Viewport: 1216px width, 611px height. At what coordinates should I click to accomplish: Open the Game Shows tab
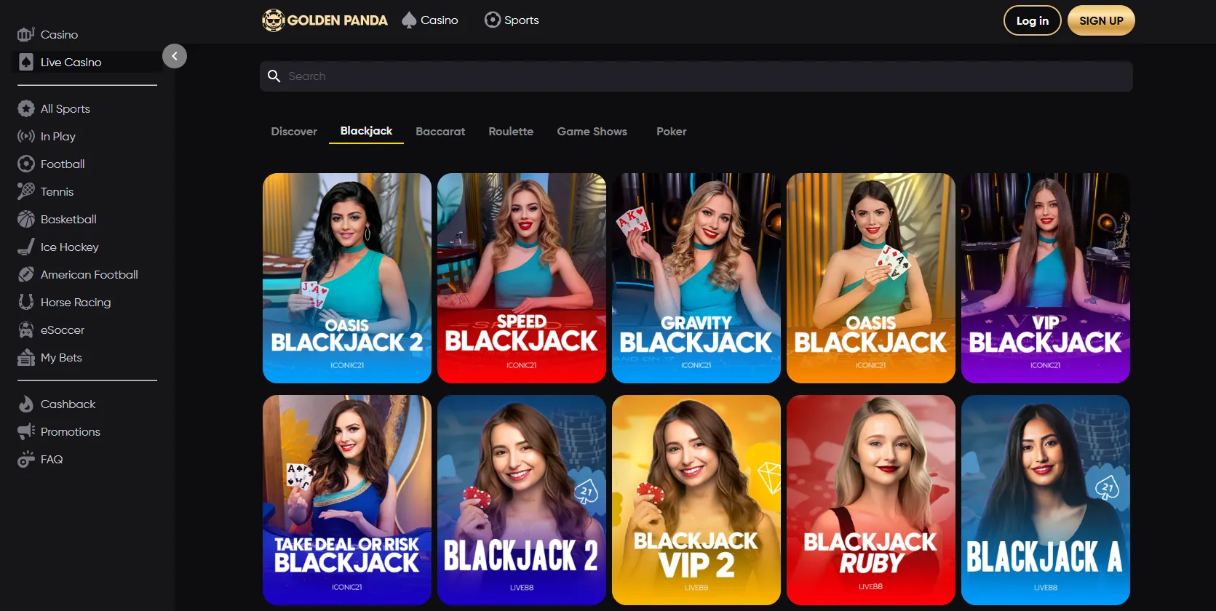pyautogui.click(x=592, y=132)
